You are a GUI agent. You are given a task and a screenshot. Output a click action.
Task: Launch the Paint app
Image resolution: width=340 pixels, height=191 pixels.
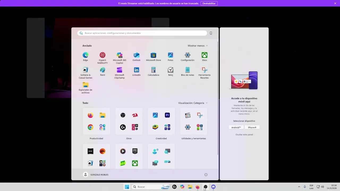pyautogui.click(x=103, y=71)
